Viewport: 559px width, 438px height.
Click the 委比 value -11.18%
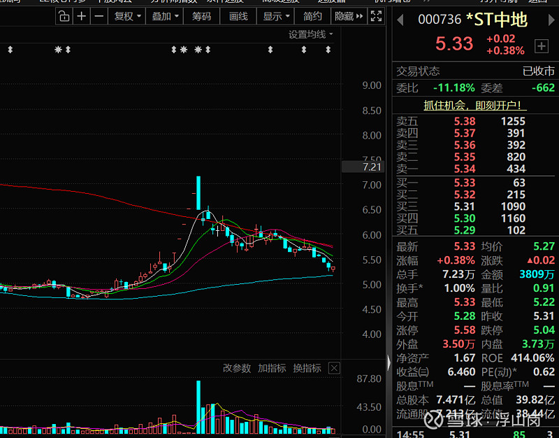(x=453, y=88)
